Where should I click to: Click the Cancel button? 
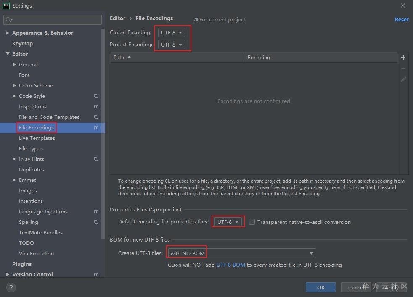click(356, 287)
